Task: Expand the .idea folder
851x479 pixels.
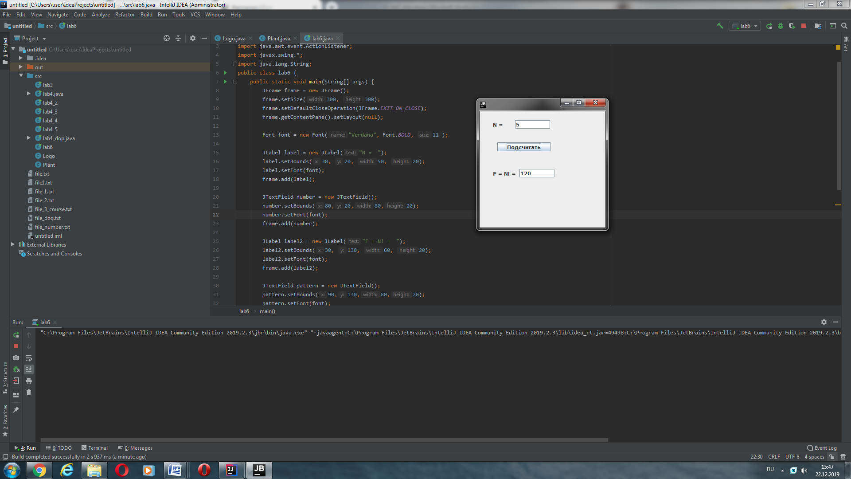Action: (x=20, y=58)
